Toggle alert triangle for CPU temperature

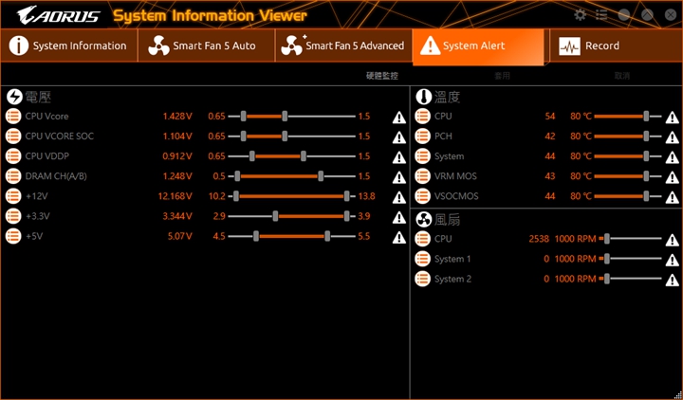[x=673, y=118]
